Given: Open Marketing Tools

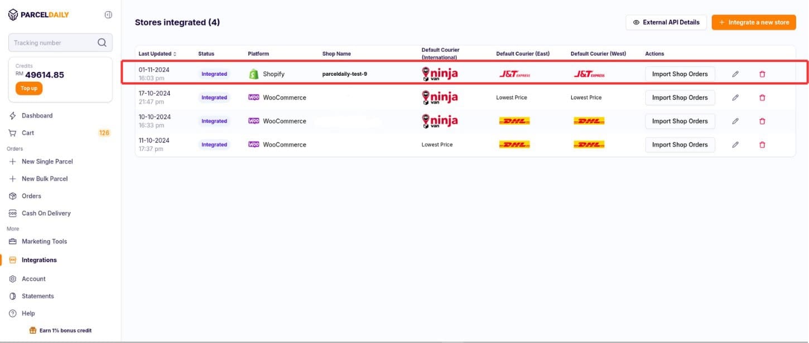Looking at the screenshot, I should pyautogui.click(x=44, y=242).
